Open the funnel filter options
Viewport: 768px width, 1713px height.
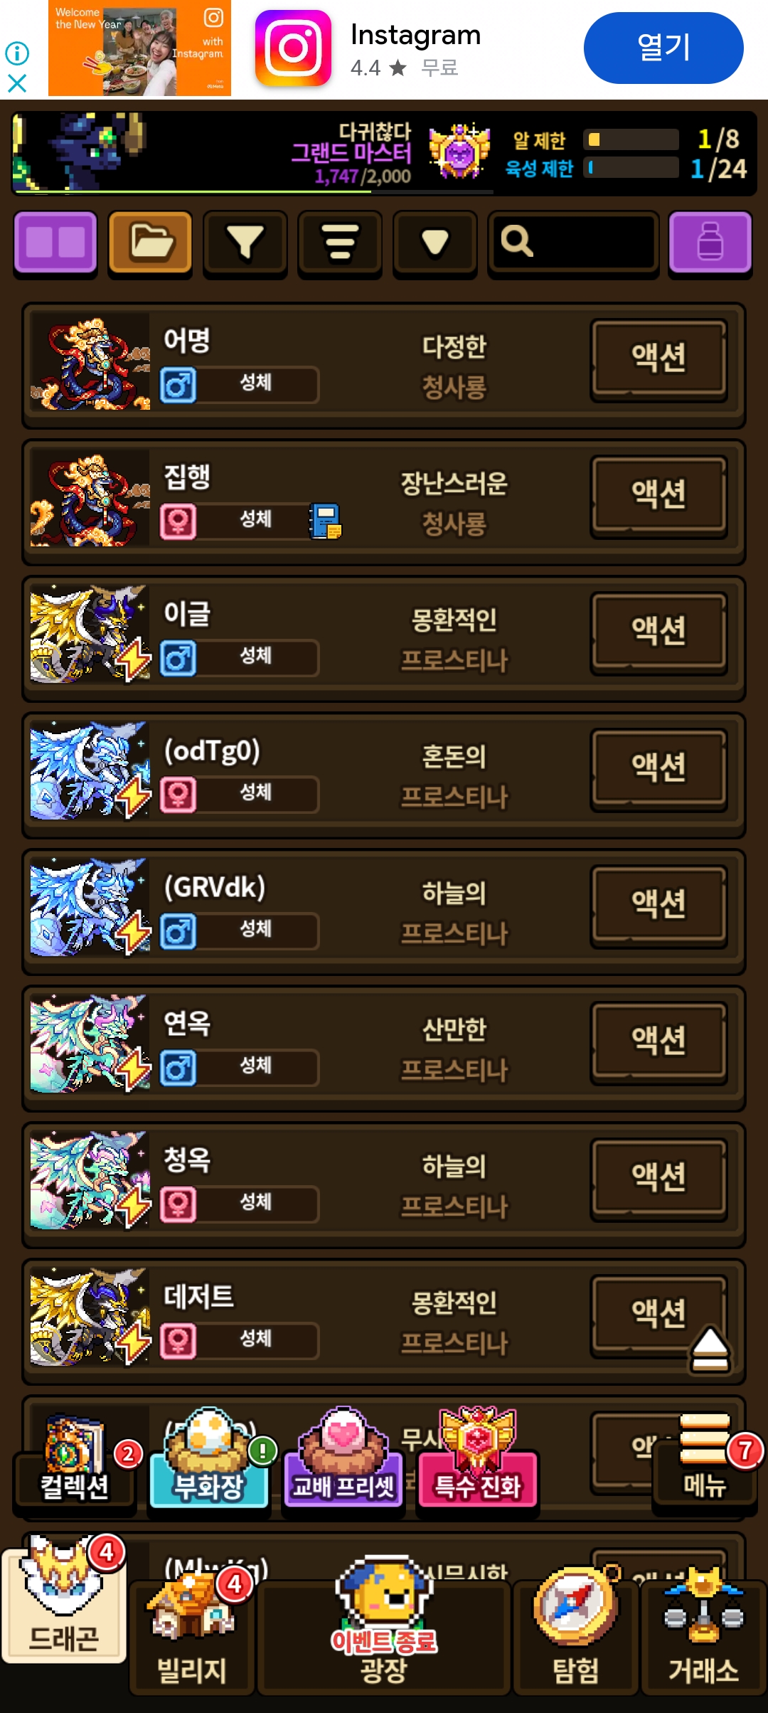click(x=245, y=243)
